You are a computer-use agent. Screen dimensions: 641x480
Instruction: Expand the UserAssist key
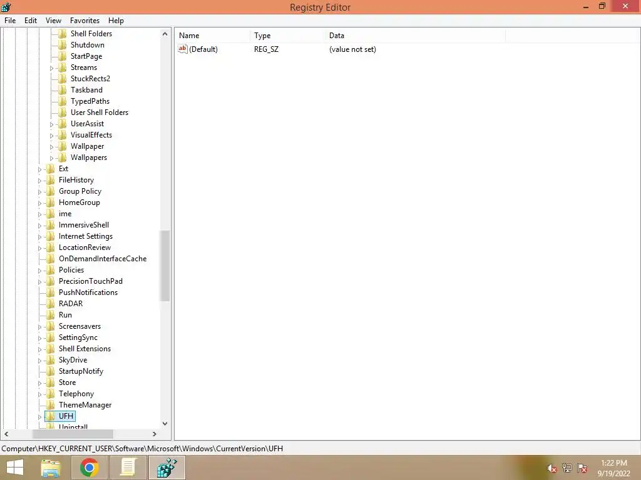pos(51,124)
